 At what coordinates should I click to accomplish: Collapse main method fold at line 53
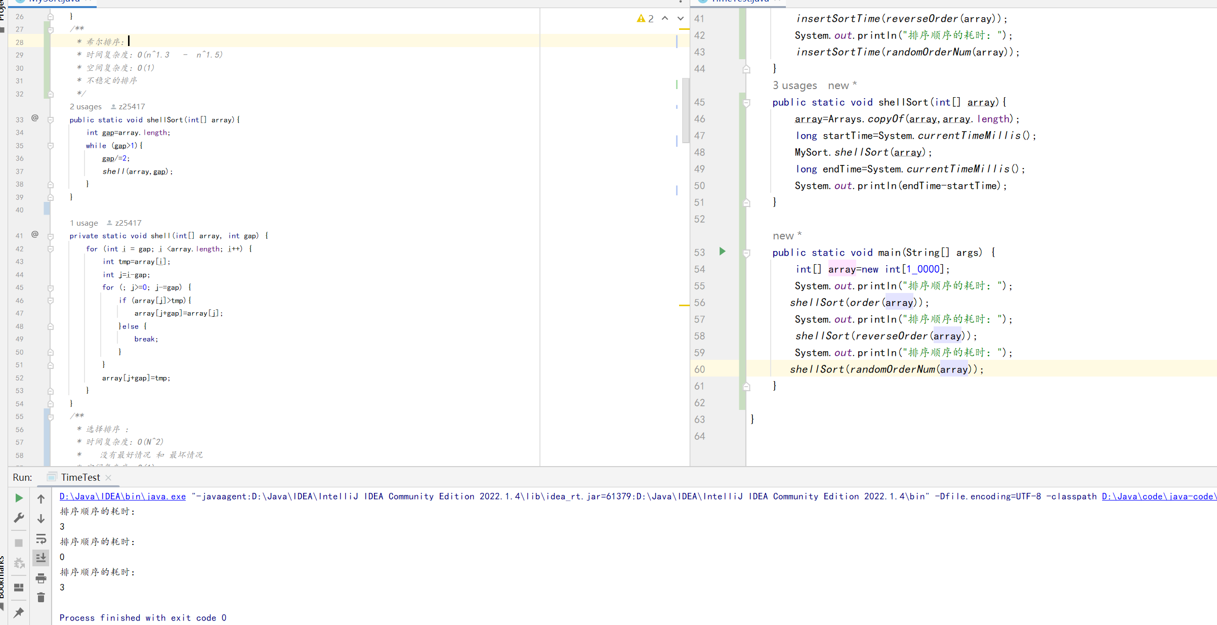pyautogui.click(x=746, y=253)
